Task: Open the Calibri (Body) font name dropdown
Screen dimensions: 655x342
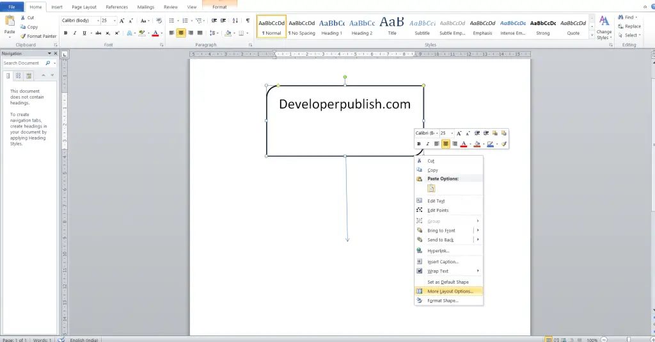Action: pyautogui.click(x=98, y=20)
